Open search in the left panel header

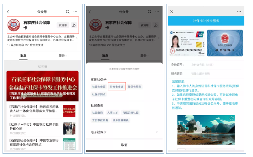[x=68, y=12]
